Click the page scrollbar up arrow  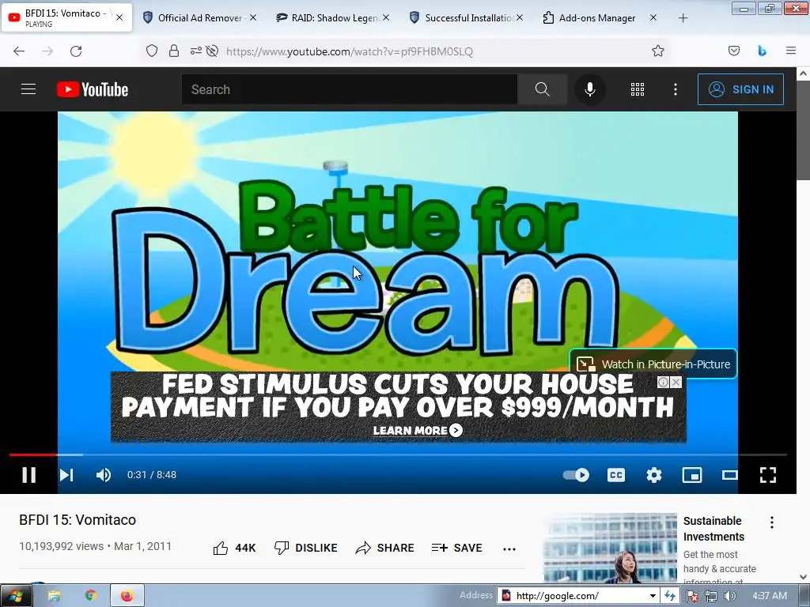click(x=804, y=74)
